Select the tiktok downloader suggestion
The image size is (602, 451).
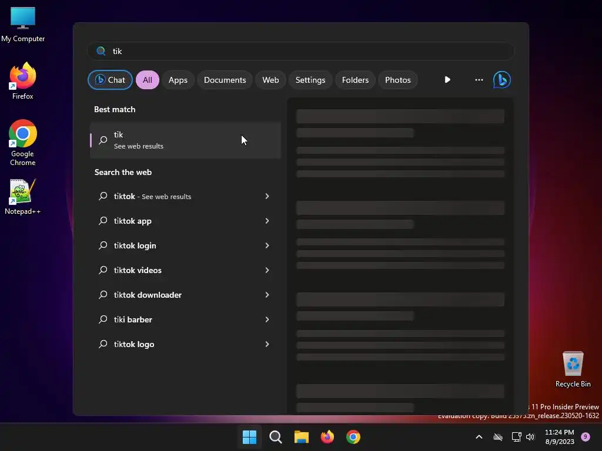(x=185, y=295)
